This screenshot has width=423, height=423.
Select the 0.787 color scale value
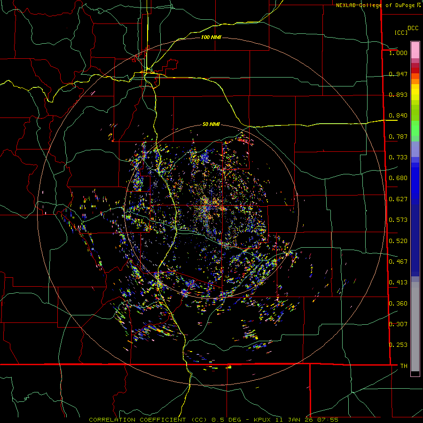pyautogui.click(x=398, y=136)
